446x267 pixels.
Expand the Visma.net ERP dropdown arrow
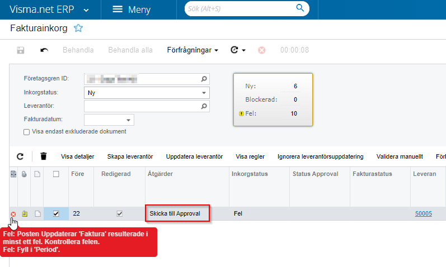86,11
